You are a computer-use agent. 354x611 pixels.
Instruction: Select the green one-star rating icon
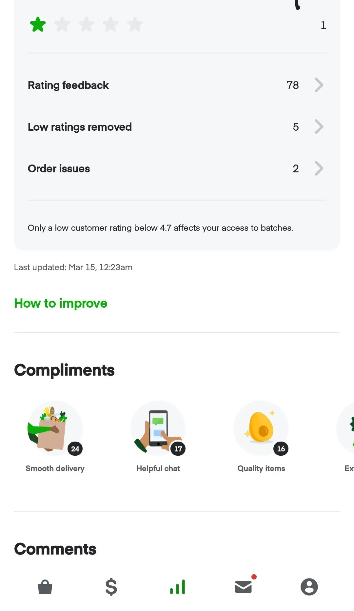(x=38, y=24)
